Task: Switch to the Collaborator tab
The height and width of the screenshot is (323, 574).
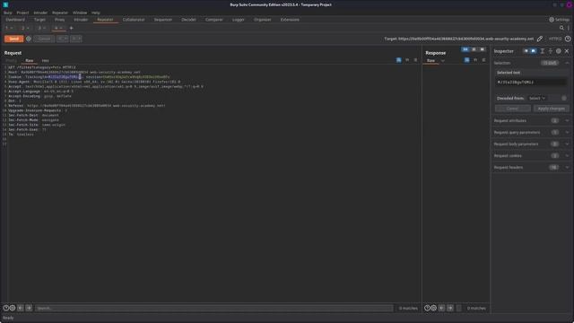Action: click(x=134, y=20)
